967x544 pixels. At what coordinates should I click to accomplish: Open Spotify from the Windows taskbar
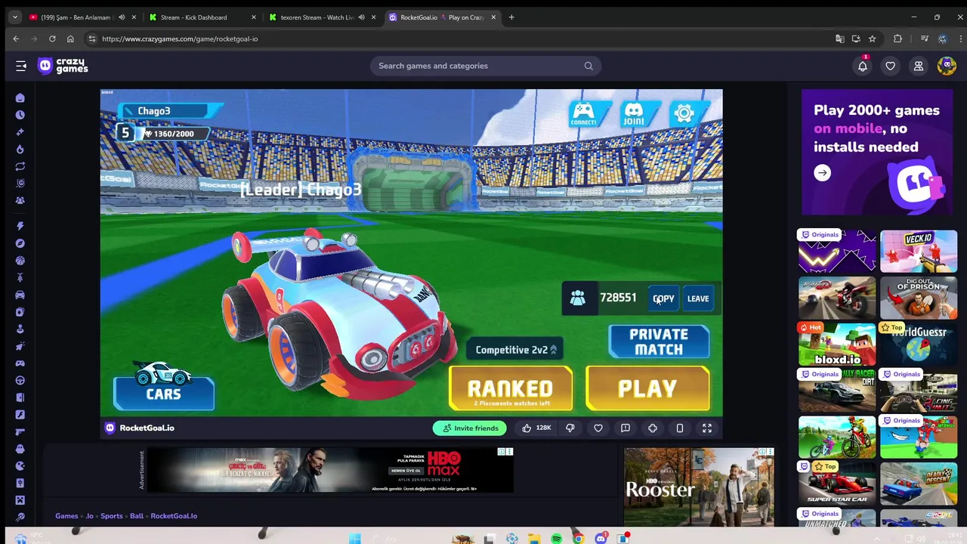[557, 539]
